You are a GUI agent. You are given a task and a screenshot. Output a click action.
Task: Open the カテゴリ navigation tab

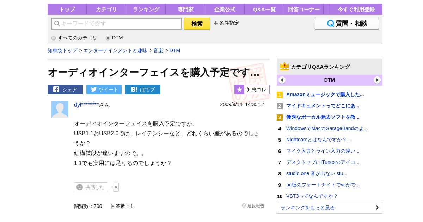[x=106, y=9]
